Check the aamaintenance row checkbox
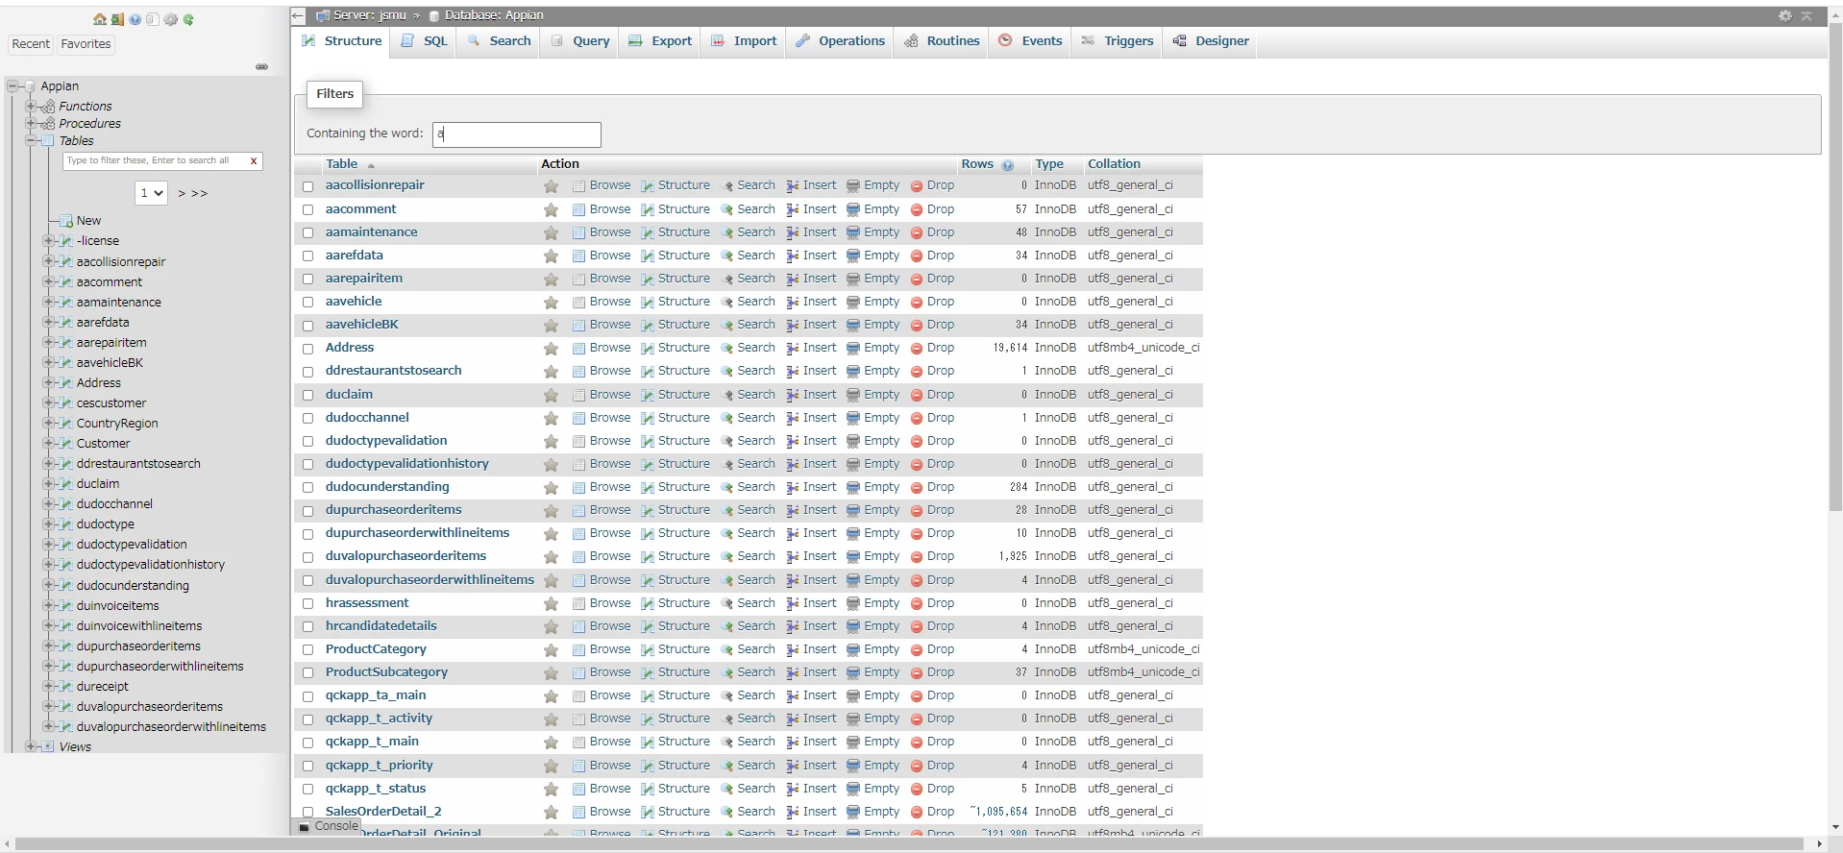 308,232
